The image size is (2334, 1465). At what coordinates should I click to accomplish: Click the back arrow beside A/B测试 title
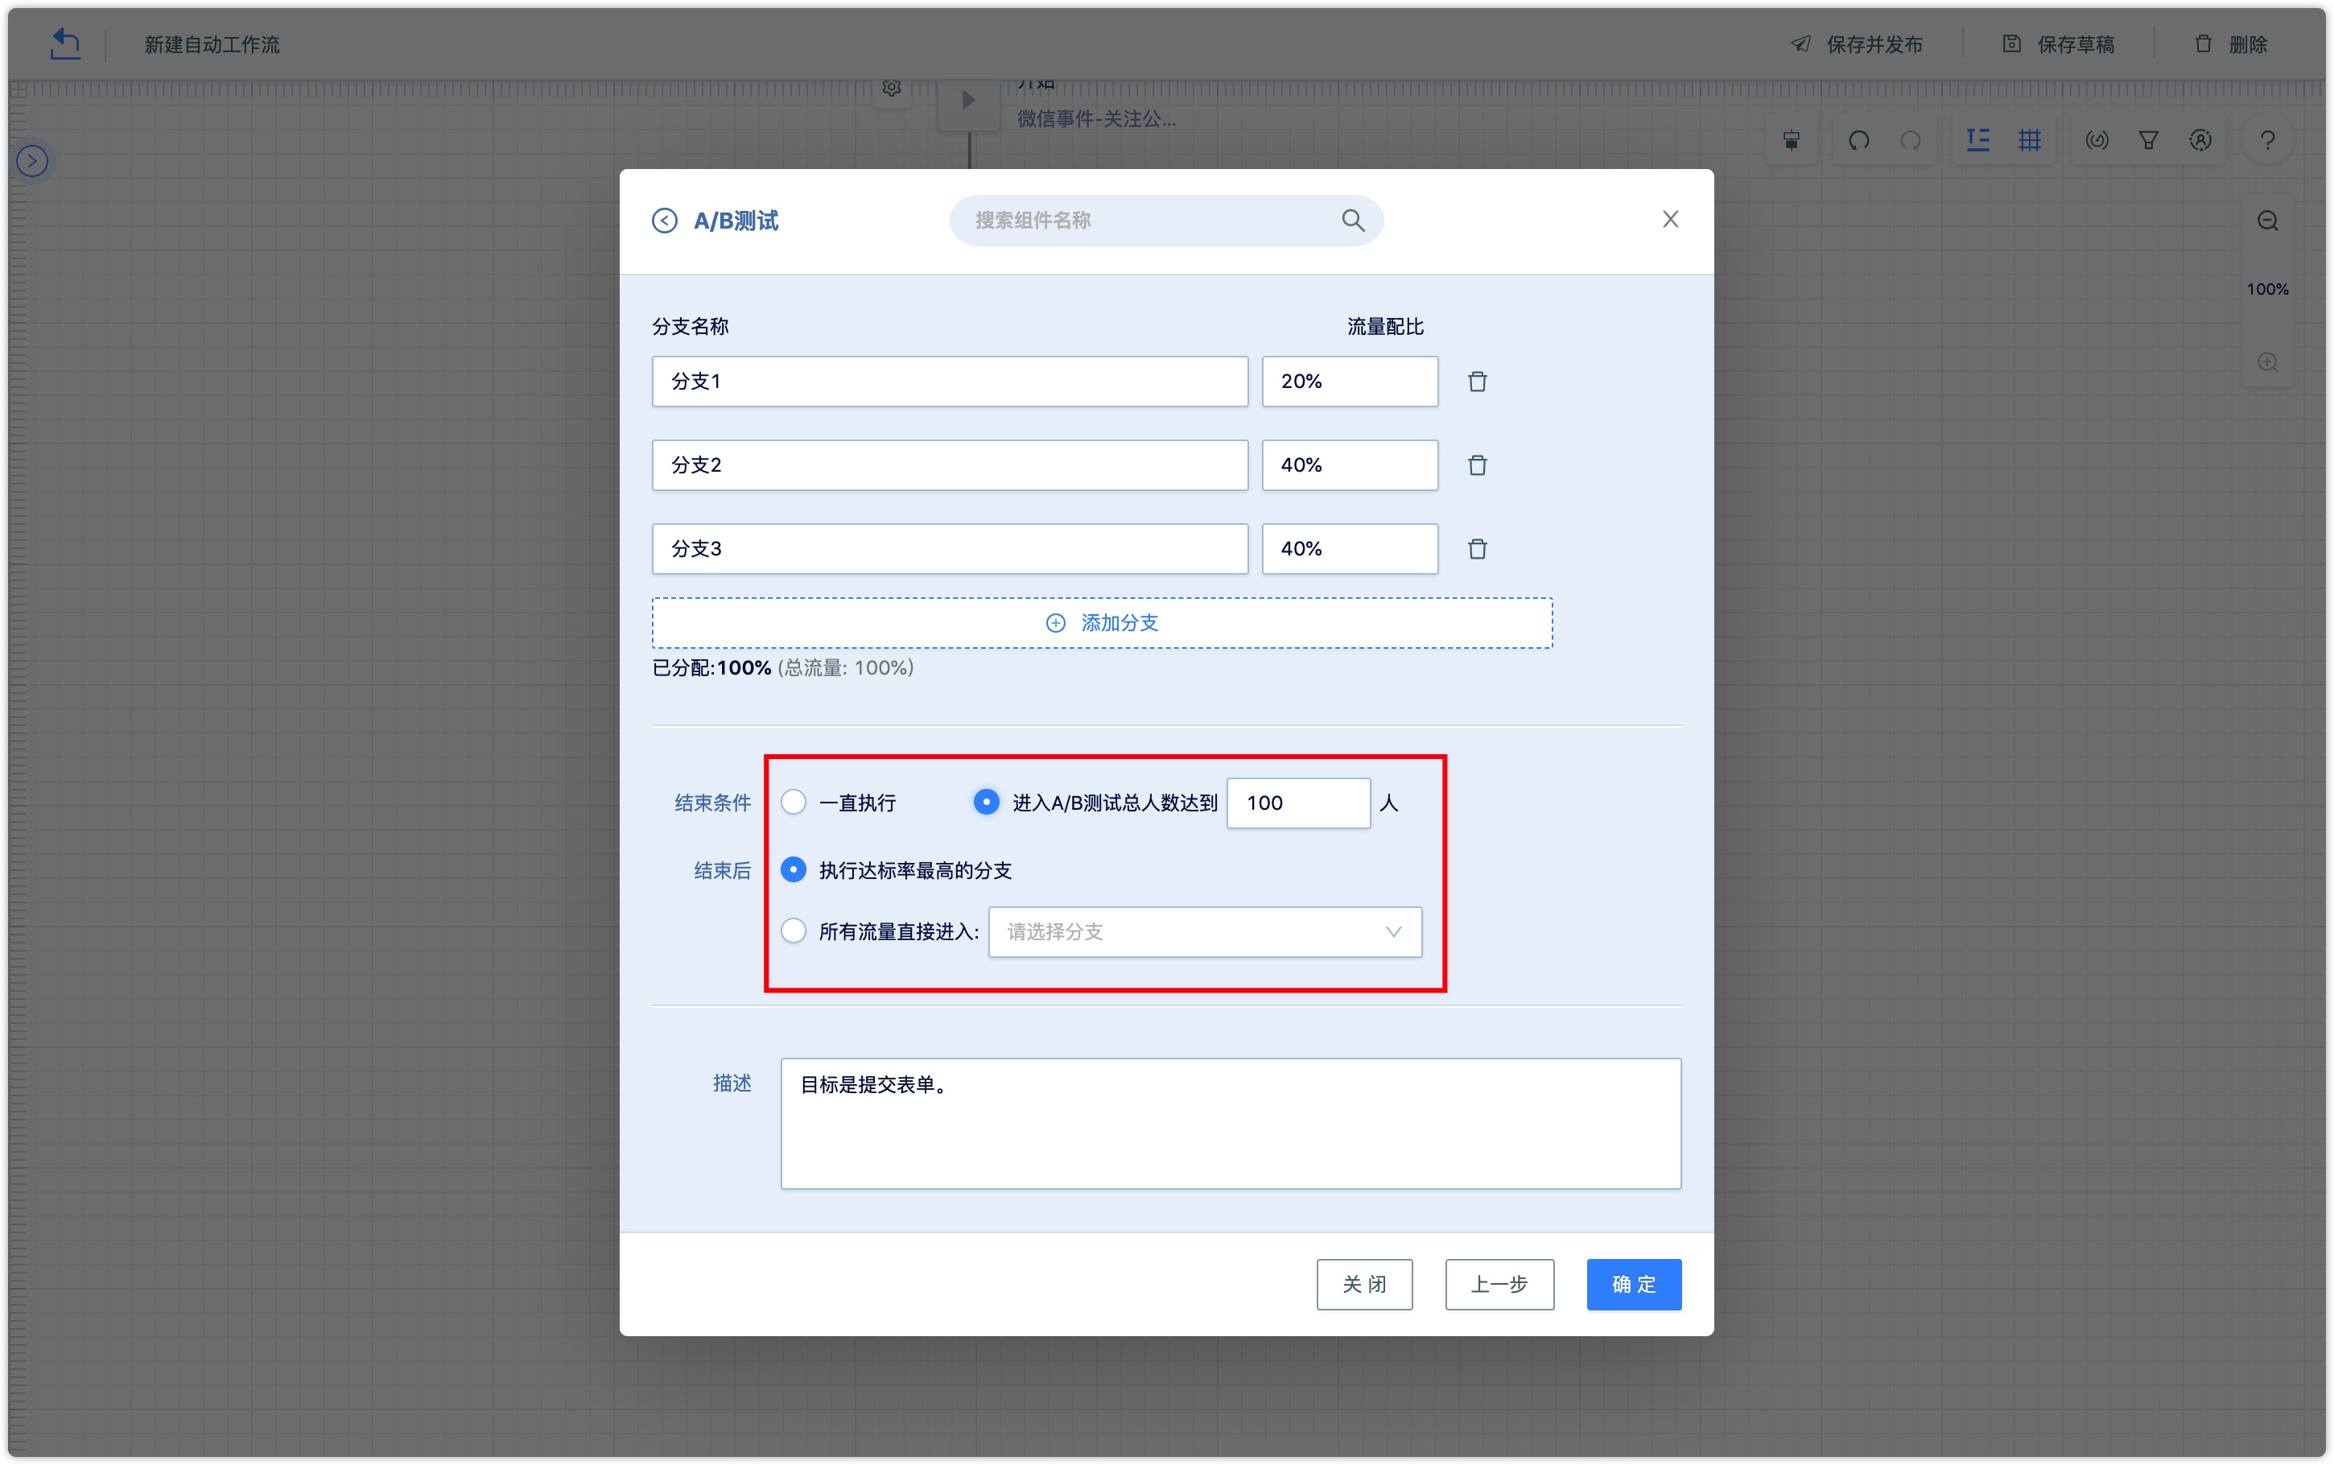[664, 221]
